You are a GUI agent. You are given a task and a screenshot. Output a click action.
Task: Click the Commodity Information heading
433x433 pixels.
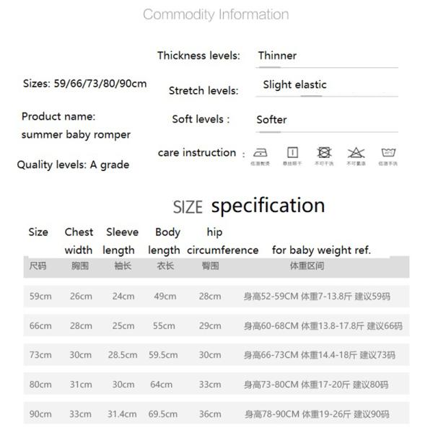click(216, 14)
